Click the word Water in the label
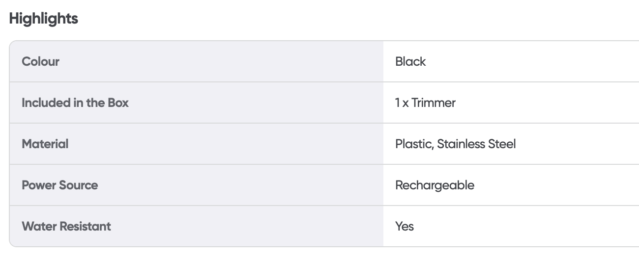Image resolution: width=639 pixels, height=259 pixels. coord(37,227)
